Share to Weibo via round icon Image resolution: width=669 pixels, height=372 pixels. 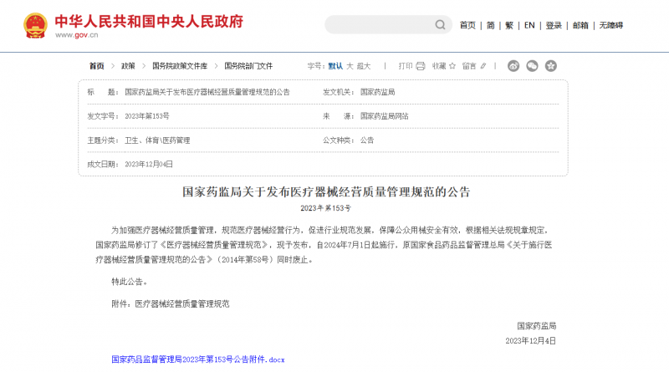[513, 66]
